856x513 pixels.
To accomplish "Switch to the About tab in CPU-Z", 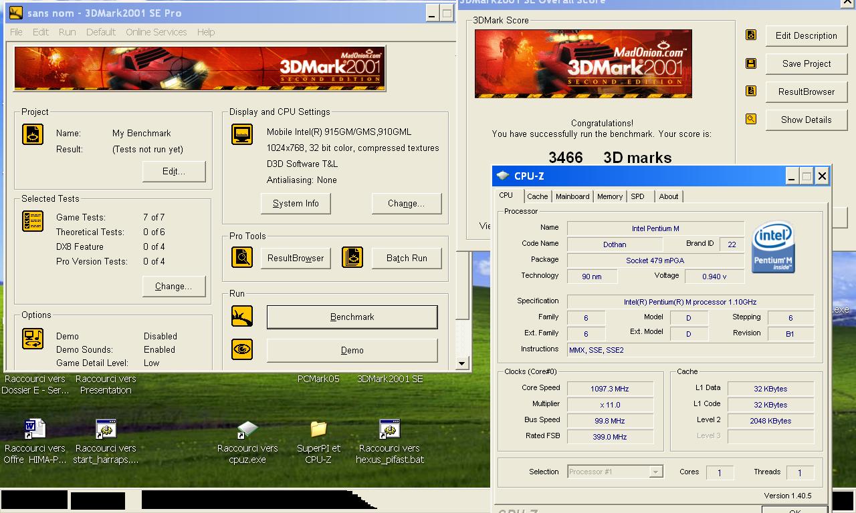I will pyautogui.click(x=669, y=196).
